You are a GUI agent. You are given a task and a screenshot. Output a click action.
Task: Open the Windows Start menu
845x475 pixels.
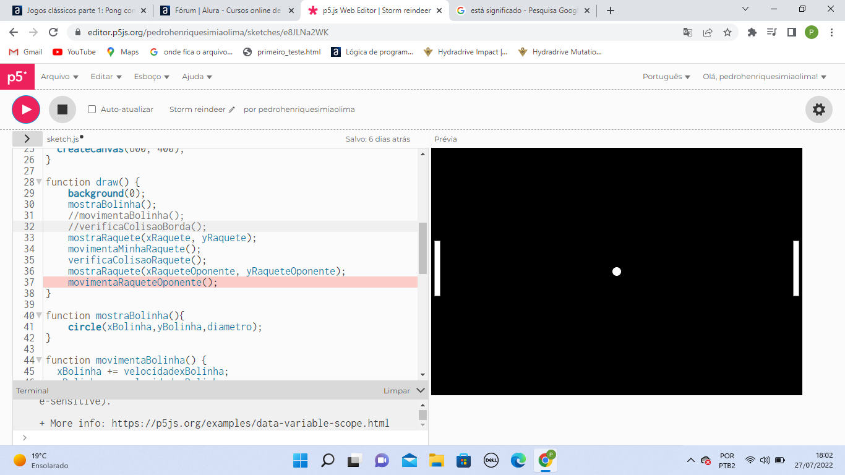click(300, 460)
